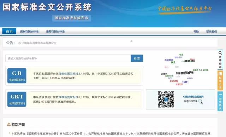The image size is (226, 137).
Task: Click the purple 质量管理 word-cloud keyword
Action: tap(169, 60)
